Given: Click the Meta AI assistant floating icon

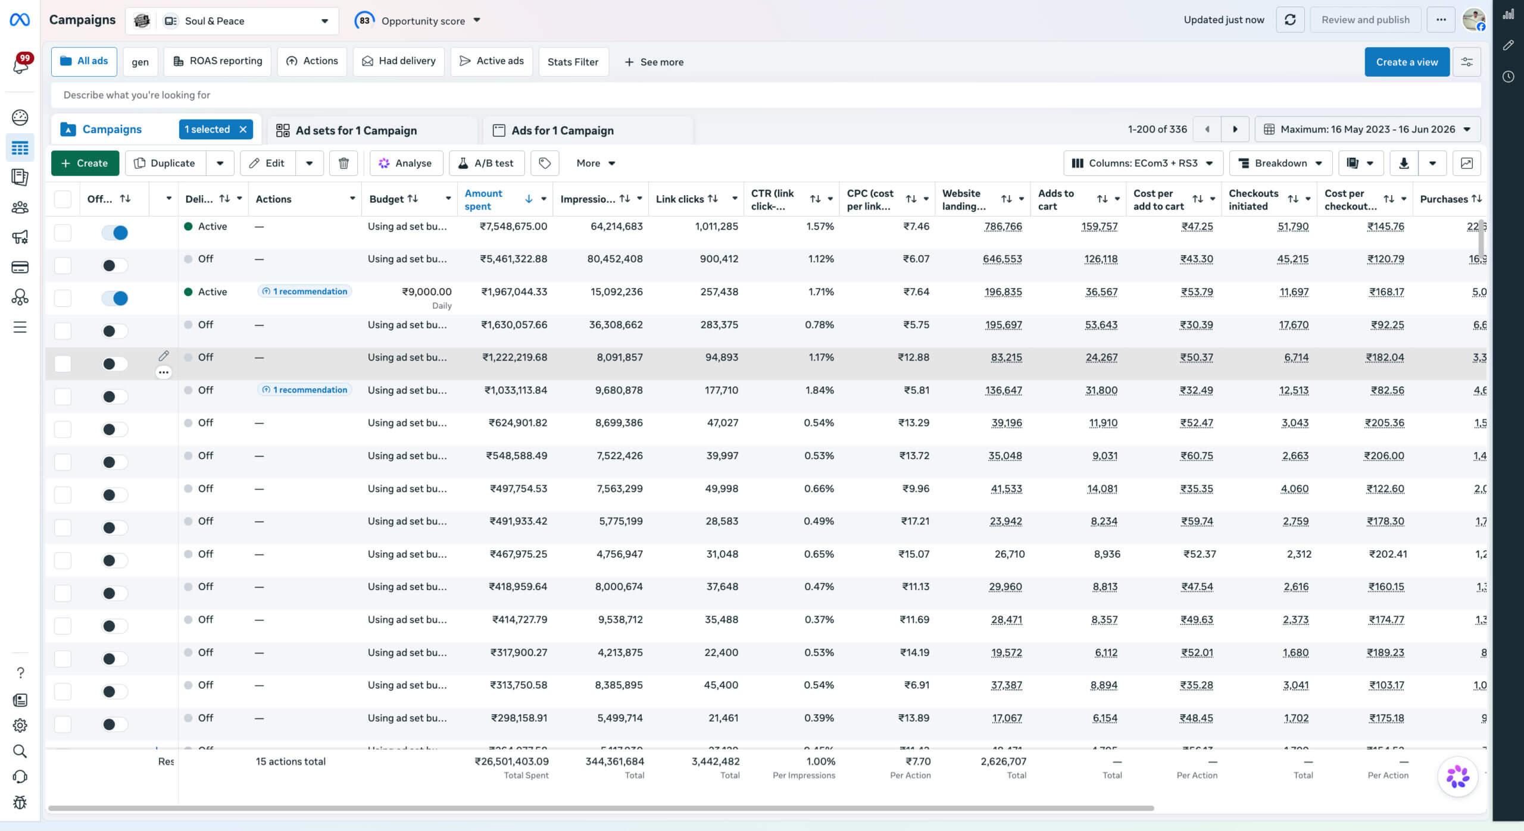Looking at the screenshot, I should coord(1457,776).
